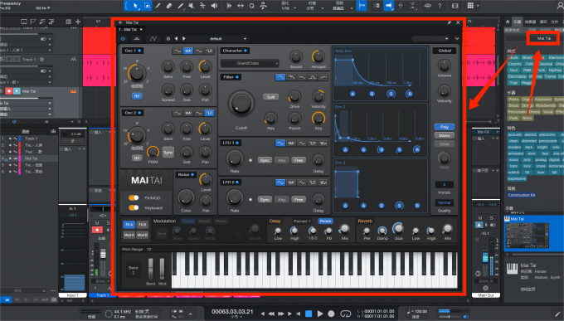
Task: Click Osc 2 Sync button
Action: pyautogui.click(x=168, y=153)
